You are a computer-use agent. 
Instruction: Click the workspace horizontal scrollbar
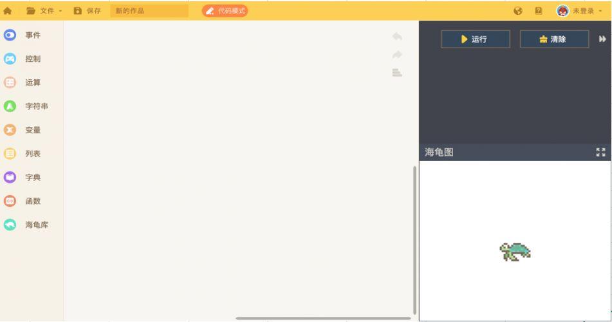323,318
